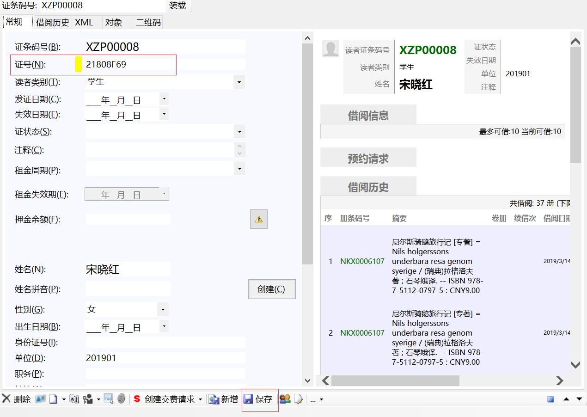Expand the 租金周期 dropdown
This screenshot has width=587, height=417.
239,168
